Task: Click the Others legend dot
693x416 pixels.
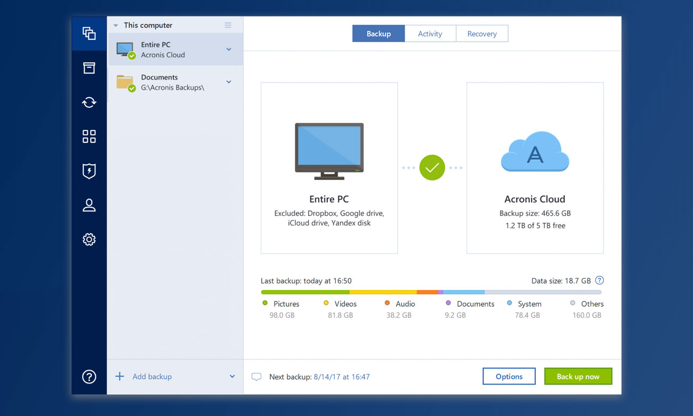Action: click(x=573, y=303)
